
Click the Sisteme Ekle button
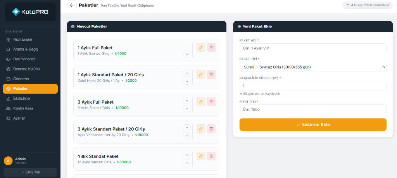pyautogui.click(x=313, y=125)
